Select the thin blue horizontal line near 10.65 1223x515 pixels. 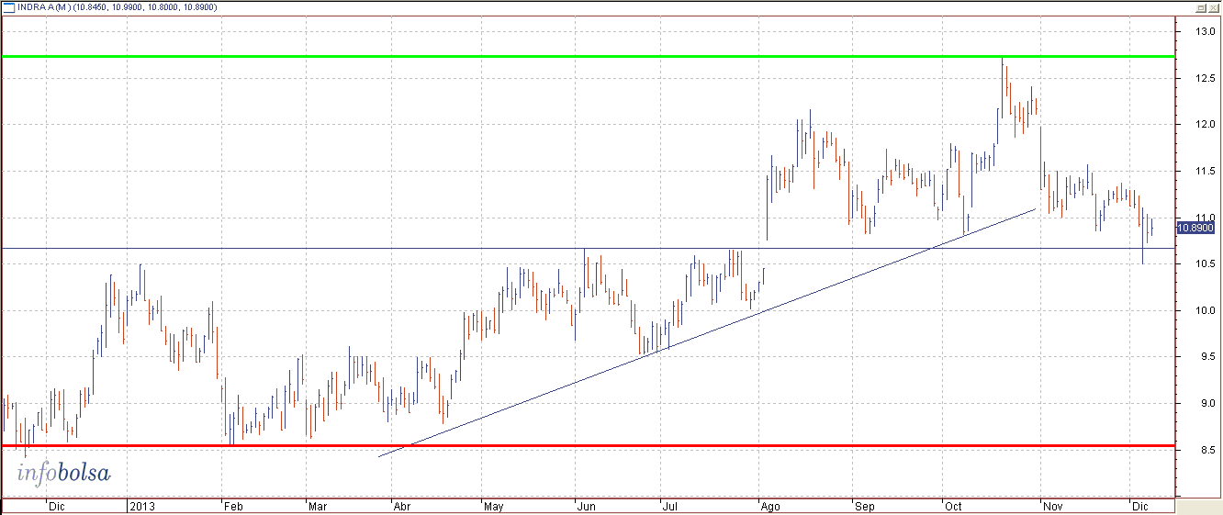[x=589, y=248]
